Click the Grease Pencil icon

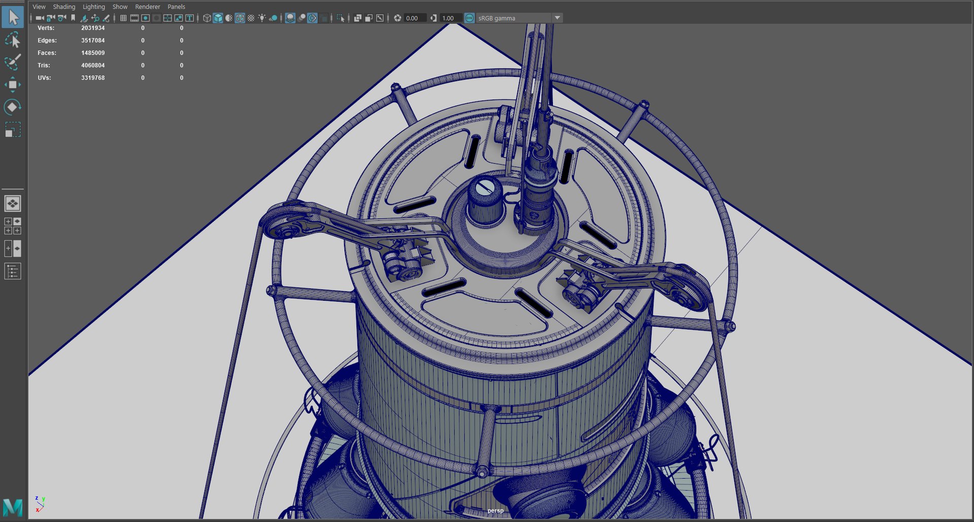pyautogui.click(x=106, y=18)
